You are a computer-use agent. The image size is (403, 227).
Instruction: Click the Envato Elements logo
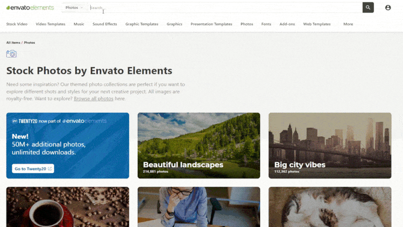point(30,8)
